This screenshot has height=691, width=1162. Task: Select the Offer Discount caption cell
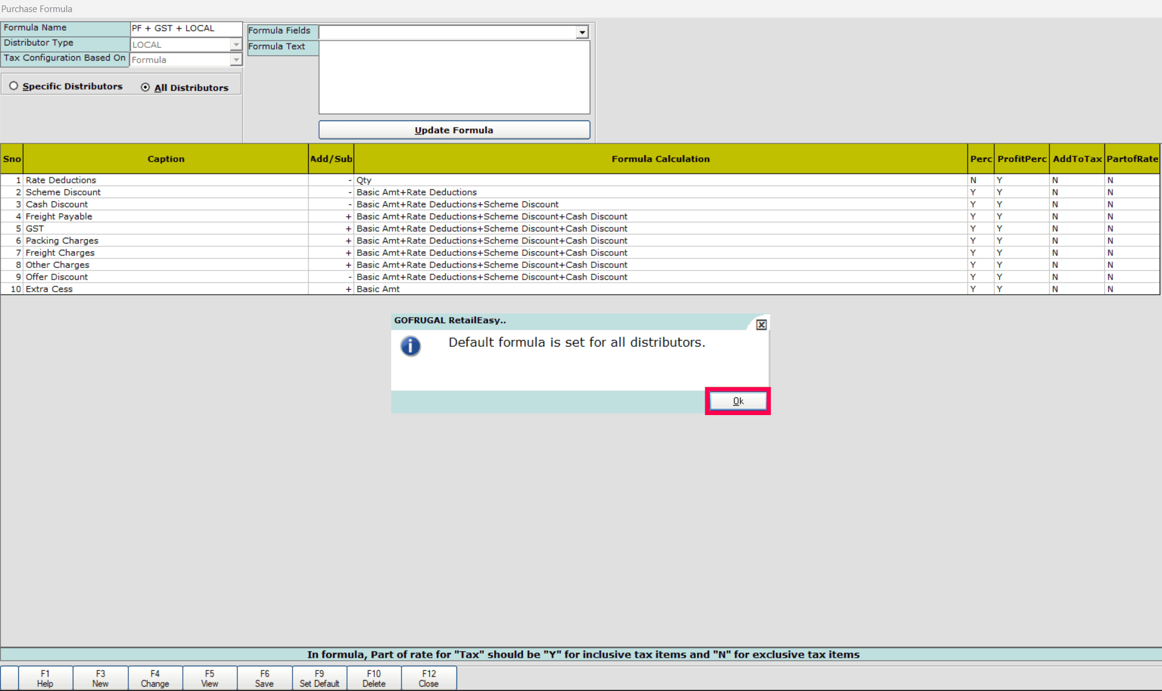tap(166, 277)
